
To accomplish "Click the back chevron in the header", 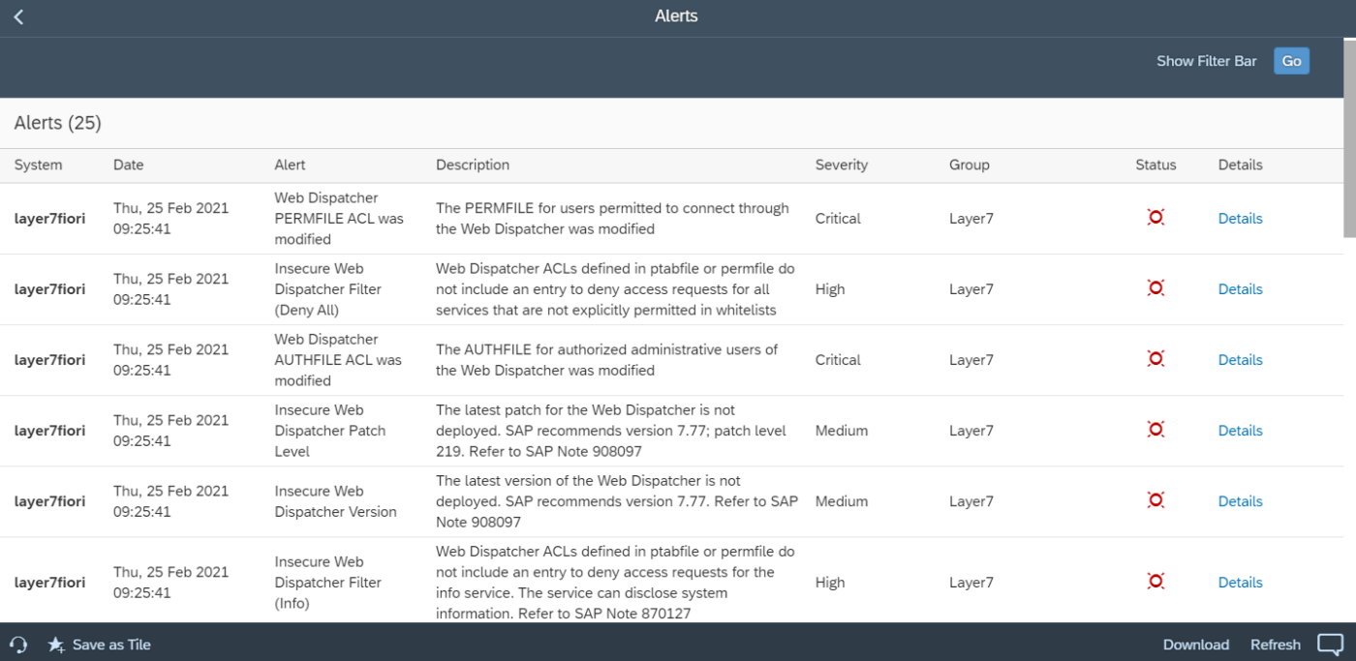I will pyautogui.click(x=17, y=15).
